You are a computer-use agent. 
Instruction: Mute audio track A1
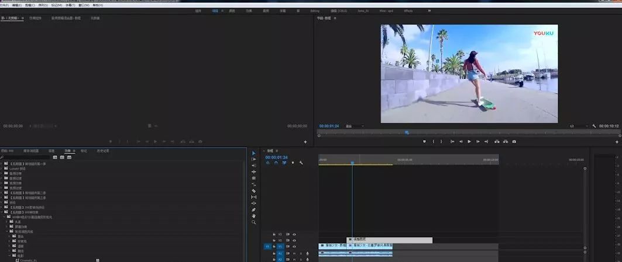click(x=294, y=253)
